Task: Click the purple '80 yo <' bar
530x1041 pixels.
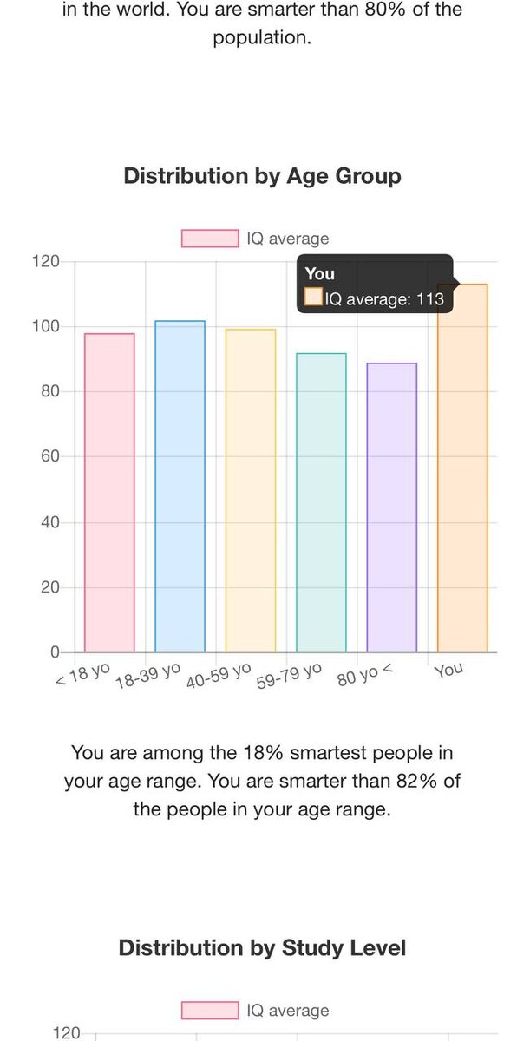Action: point(392,507)
